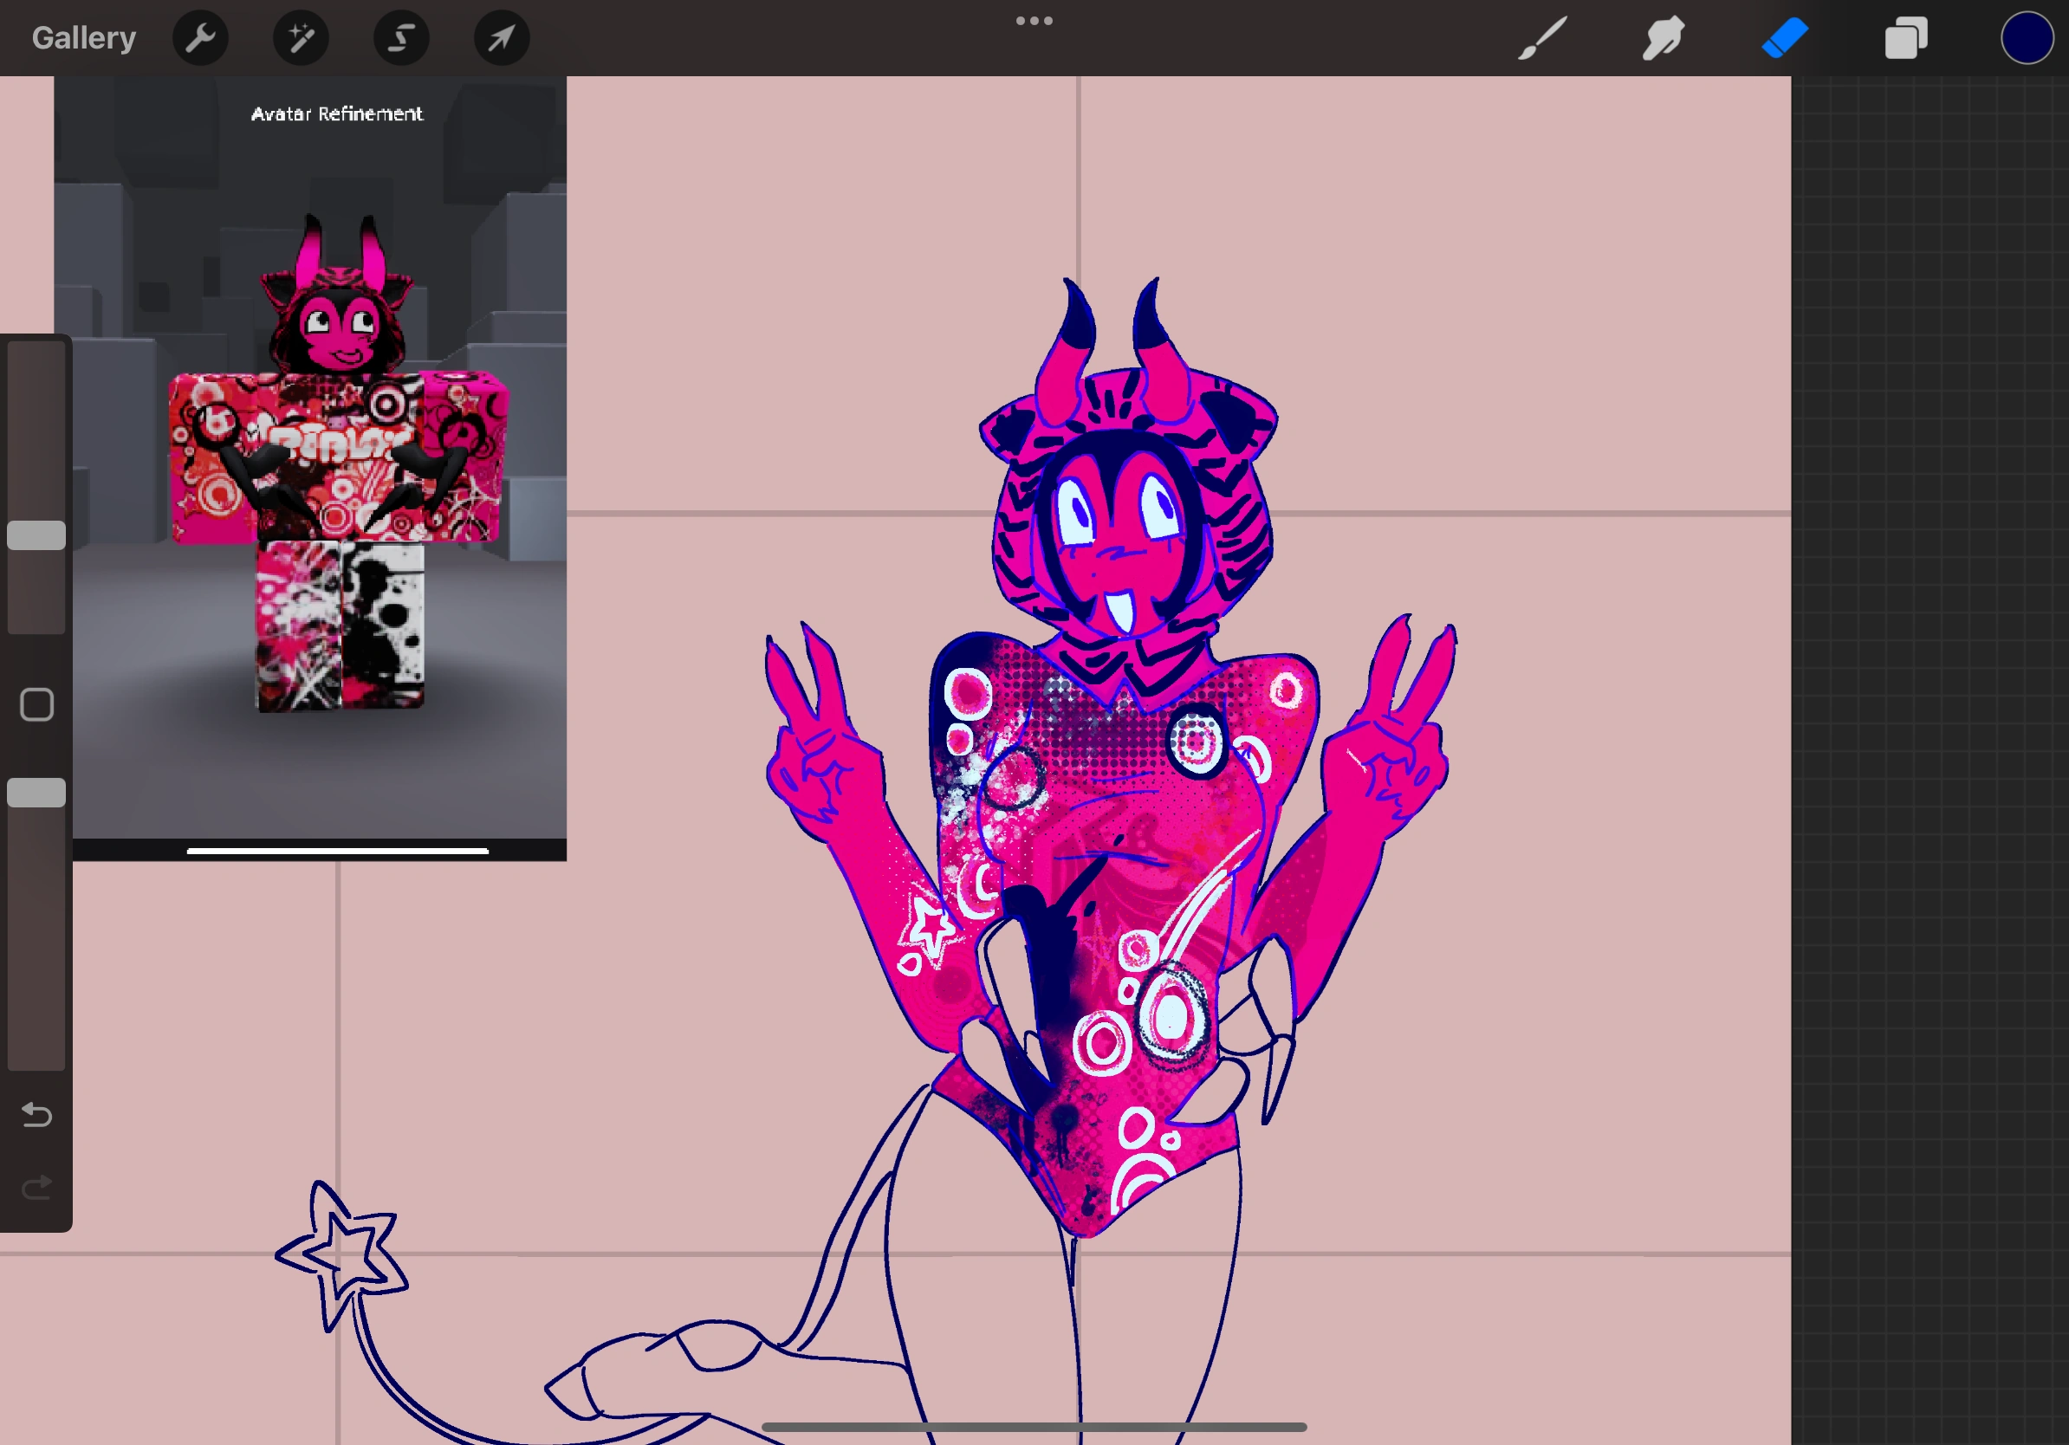Tap the iPad home indicator bar
The image size is (2069, 1445).
pyautogui.click(x=1034, y=1426)
